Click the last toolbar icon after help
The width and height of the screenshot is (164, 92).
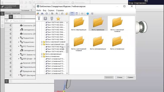pyautogui.click(x=92, y=14)
